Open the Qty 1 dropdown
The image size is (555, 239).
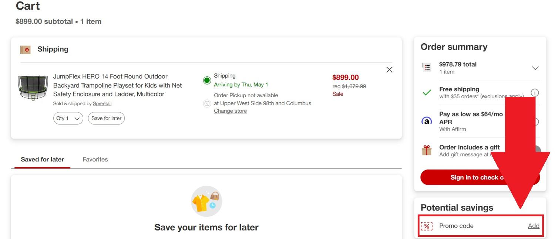(x=68, y=119)
